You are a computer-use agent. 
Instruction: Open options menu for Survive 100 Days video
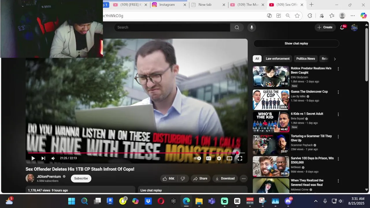click(x=338, y=159)
